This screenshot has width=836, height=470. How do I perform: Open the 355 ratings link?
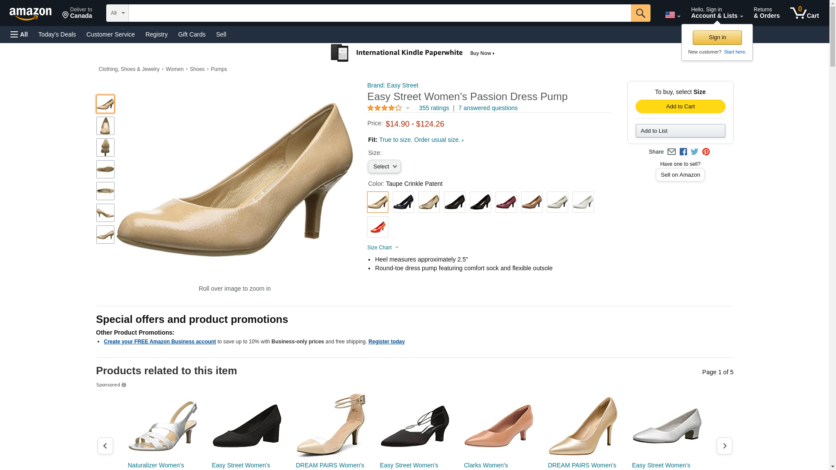(x=434, y=108)
